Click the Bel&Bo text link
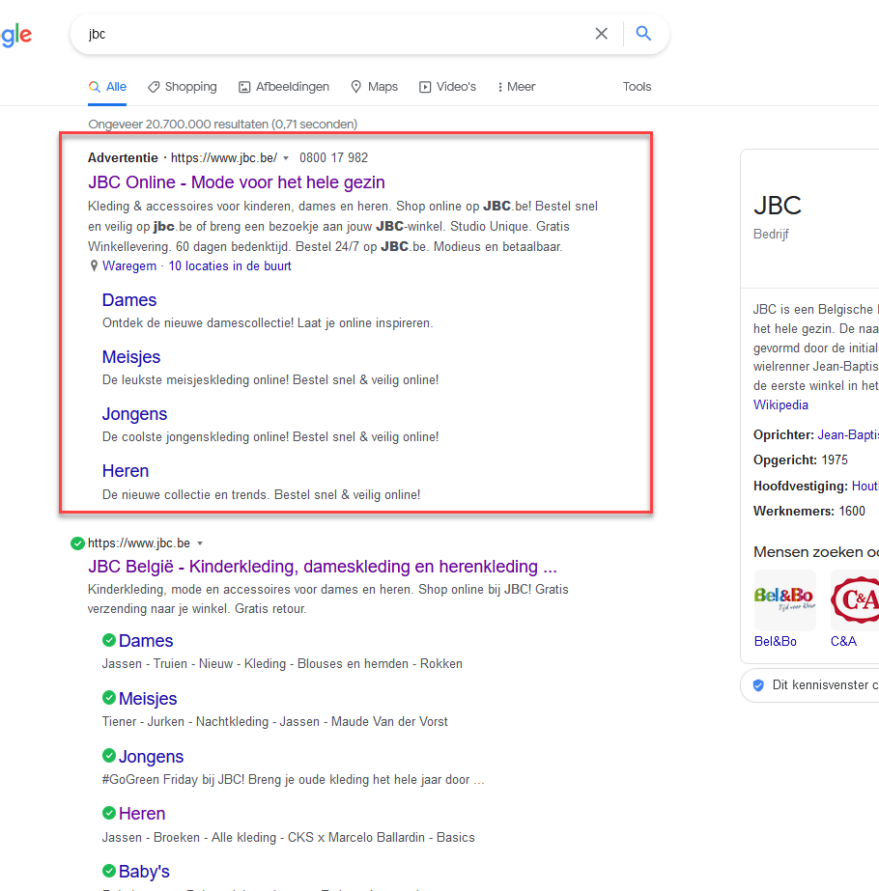 775,641
